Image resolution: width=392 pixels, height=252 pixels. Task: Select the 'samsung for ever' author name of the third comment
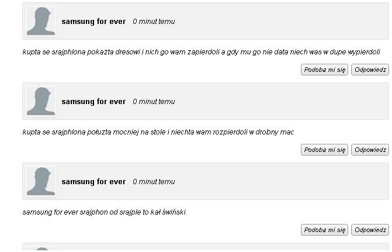pyautogui.click(x=93, y=182)
